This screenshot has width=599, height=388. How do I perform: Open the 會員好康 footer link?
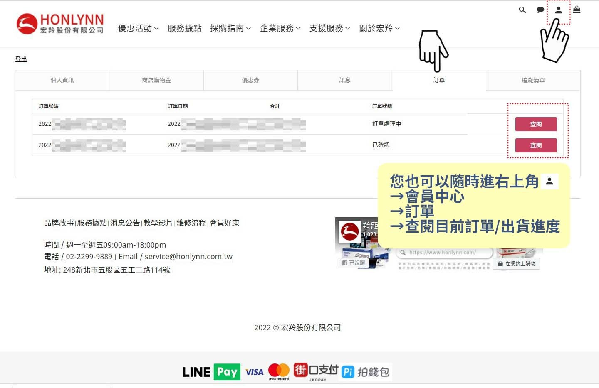pyautogui.click(x=225, y=223)
